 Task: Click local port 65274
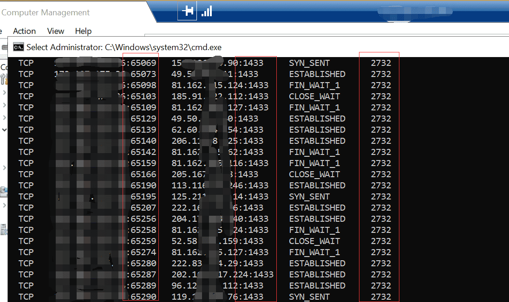coord(143,252)
